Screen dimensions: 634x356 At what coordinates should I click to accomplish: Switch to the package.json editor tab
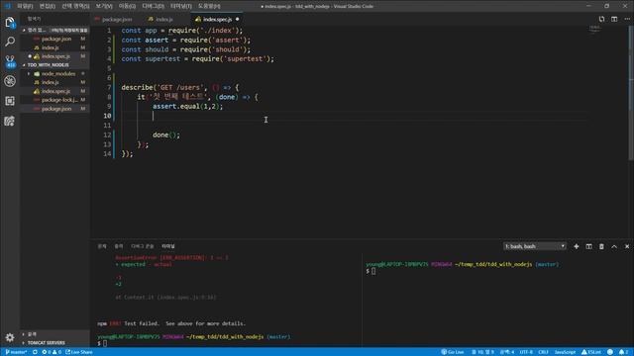click(x=117, y=19)
